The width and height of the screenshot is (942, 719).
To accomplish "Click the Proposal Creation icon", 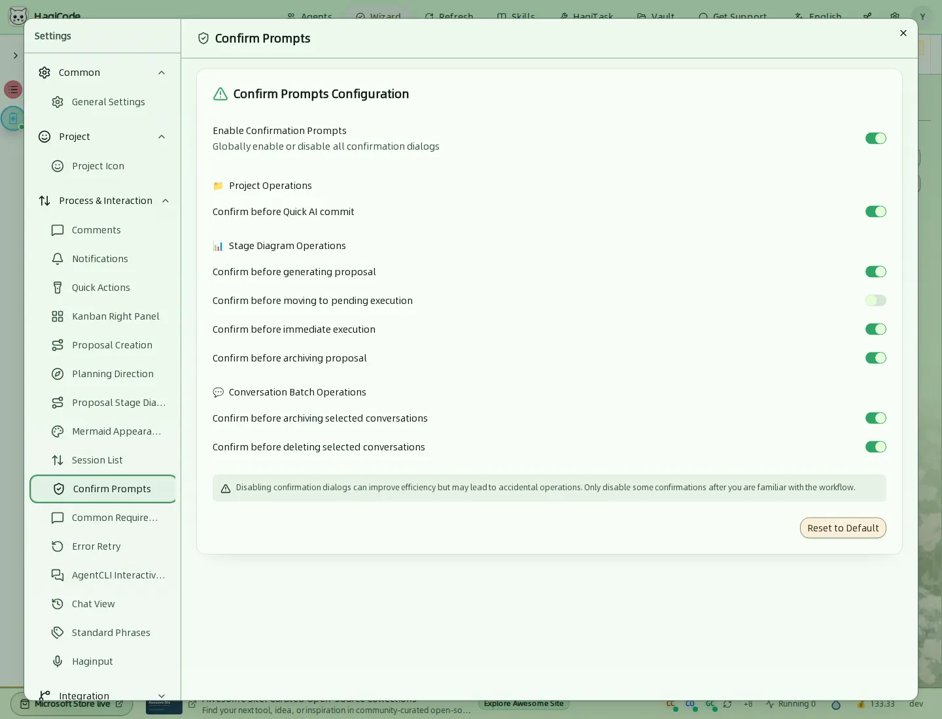I will pos(58,345).
